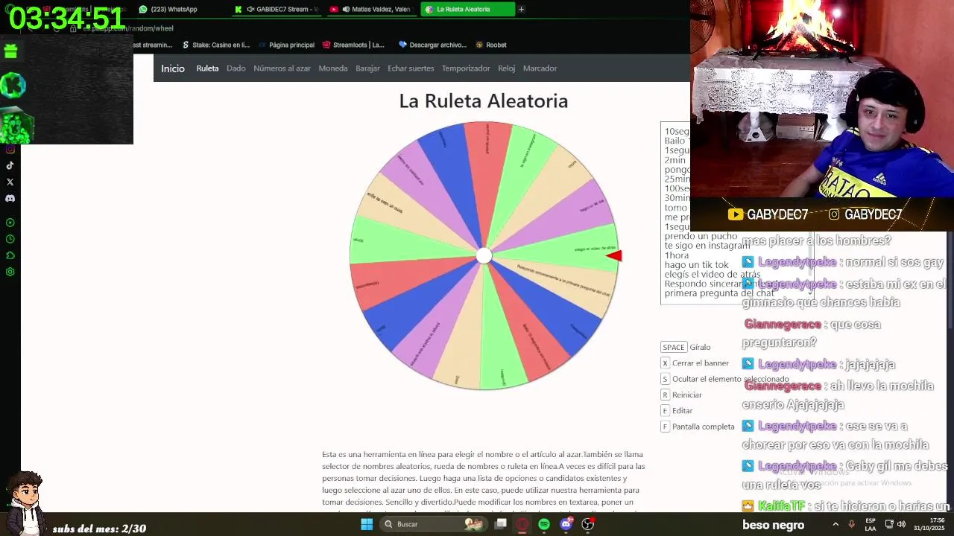Open the X (Twitter) sidebar icon
The image size is (954, 536).
pyautogui.click(x=10, y=182)
